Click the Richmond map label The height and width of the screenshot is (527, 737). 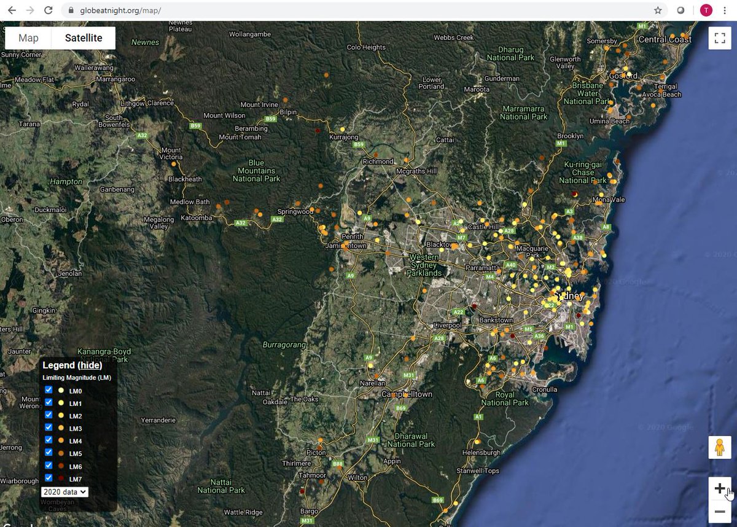click(378, 162)
